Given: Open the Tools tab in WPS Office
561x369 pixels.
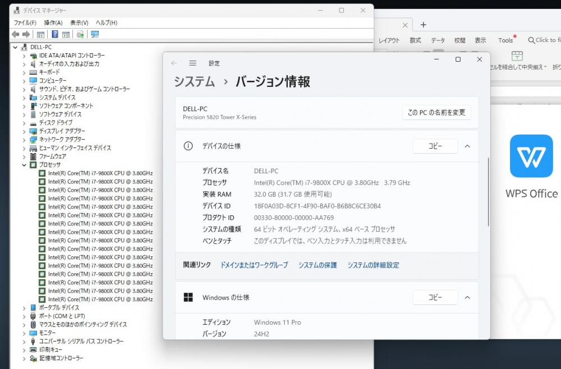Looking at the screenshot, I should coord(505,40).
